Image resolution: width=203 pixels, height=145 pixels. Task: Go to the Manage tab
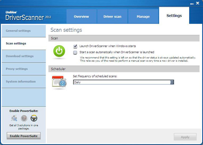143,16
